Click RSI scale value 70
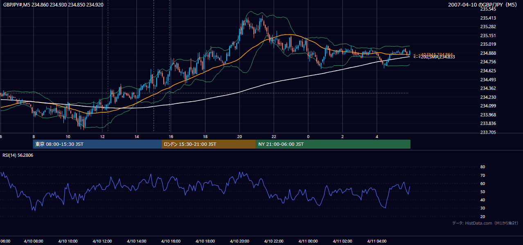Viewport: 523px width, 245px height. tap(482, 175)
